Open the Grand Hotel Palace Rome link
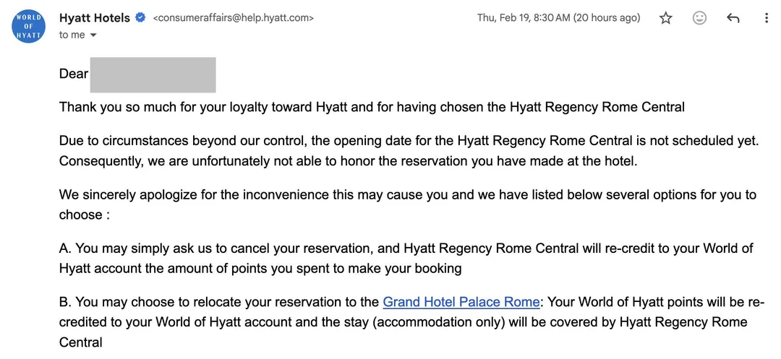The width and height of the screenshot is (781, 359). (x=461, y=302)
